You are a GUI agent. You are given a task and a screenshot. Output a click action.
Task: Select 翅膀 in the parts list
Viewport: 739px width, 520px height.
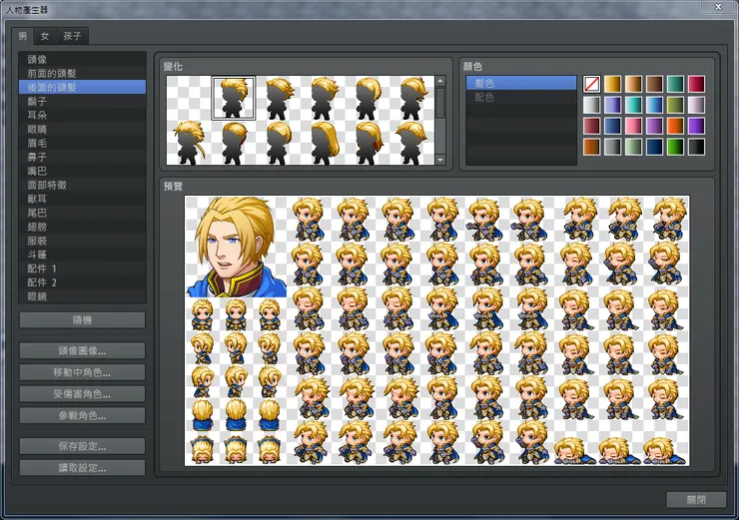82,227
